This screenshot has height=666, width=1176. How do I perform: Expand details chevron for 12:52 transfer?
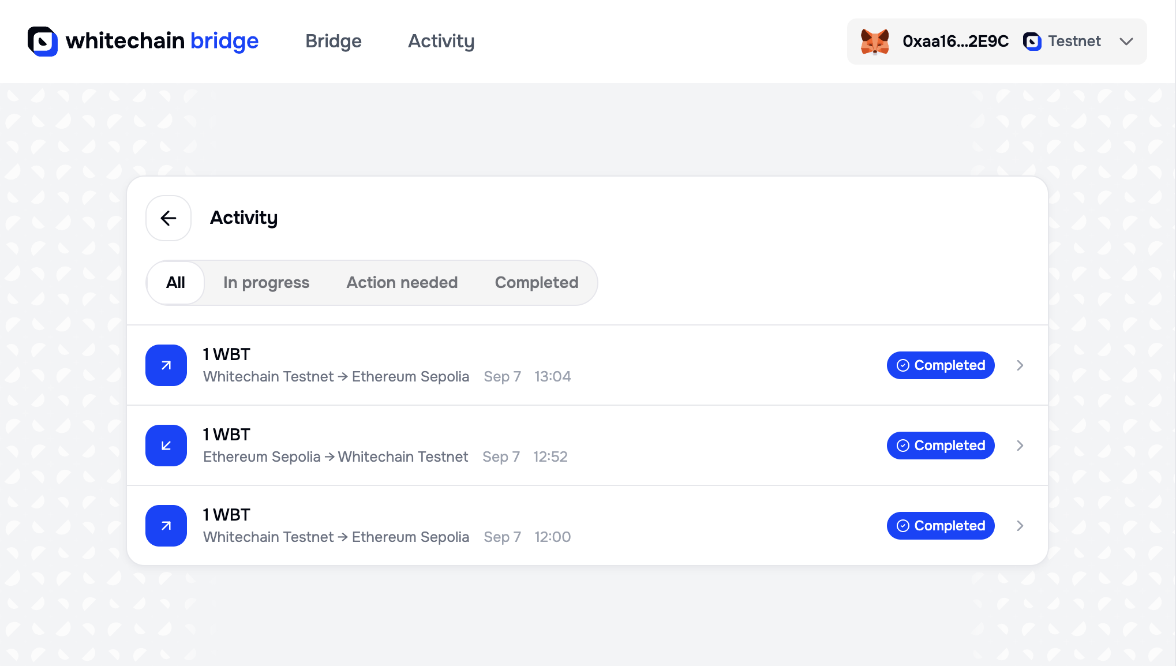1020,446
